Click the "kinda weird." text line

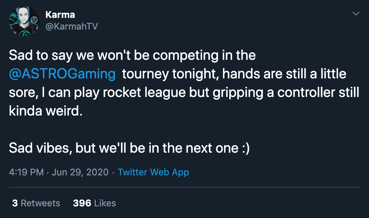pyautogui.click(x=46, y=111)
